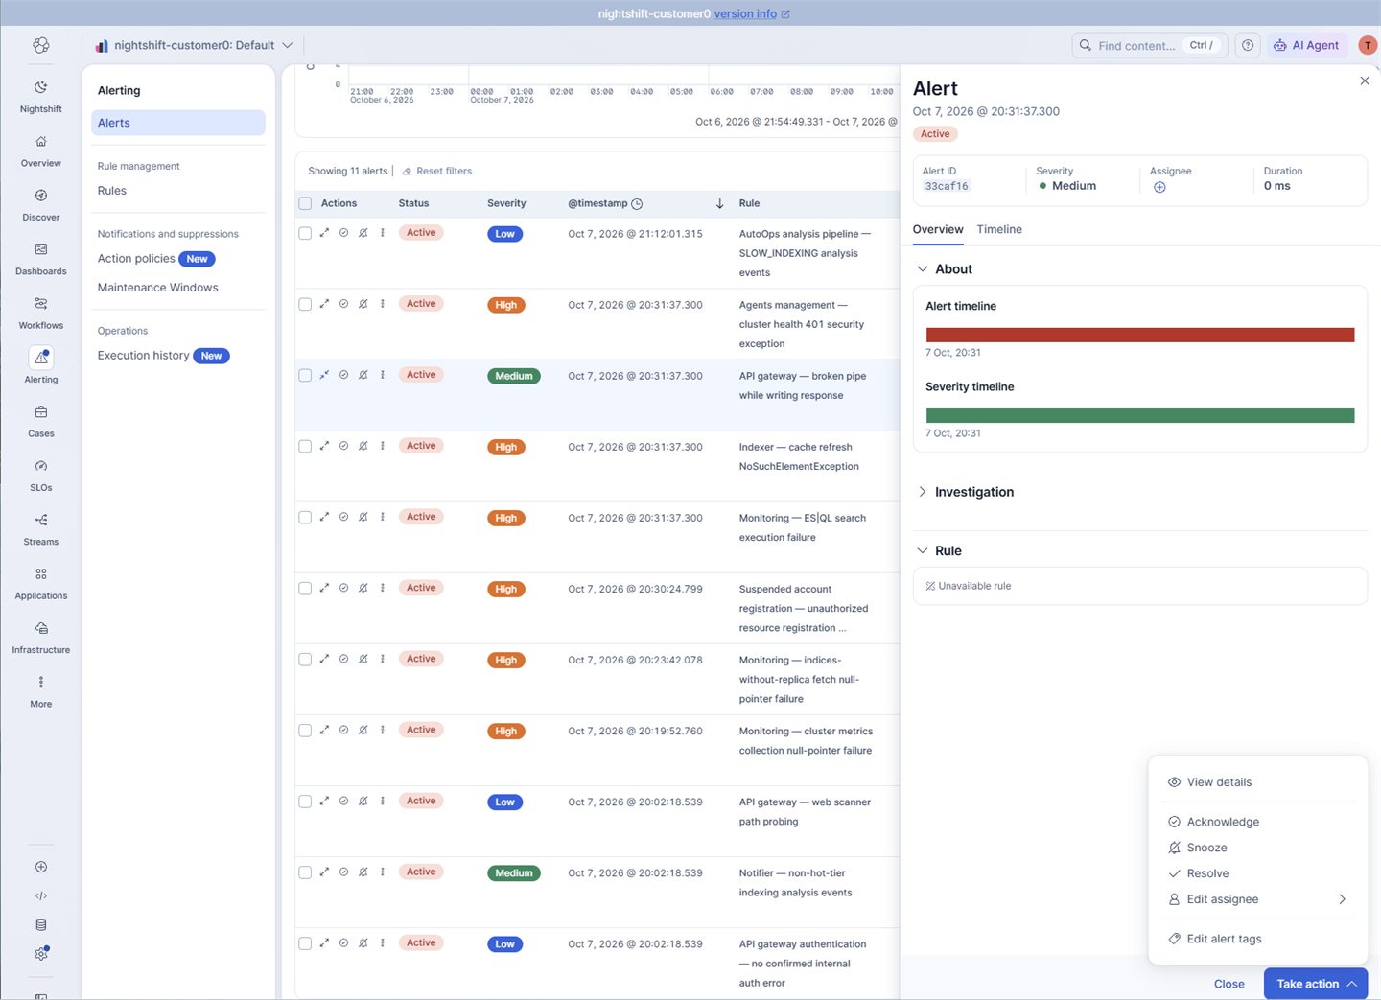Open SLOs from the sidebar
This screenshot has height=1000, width=1381.
(x=40, y=474)
